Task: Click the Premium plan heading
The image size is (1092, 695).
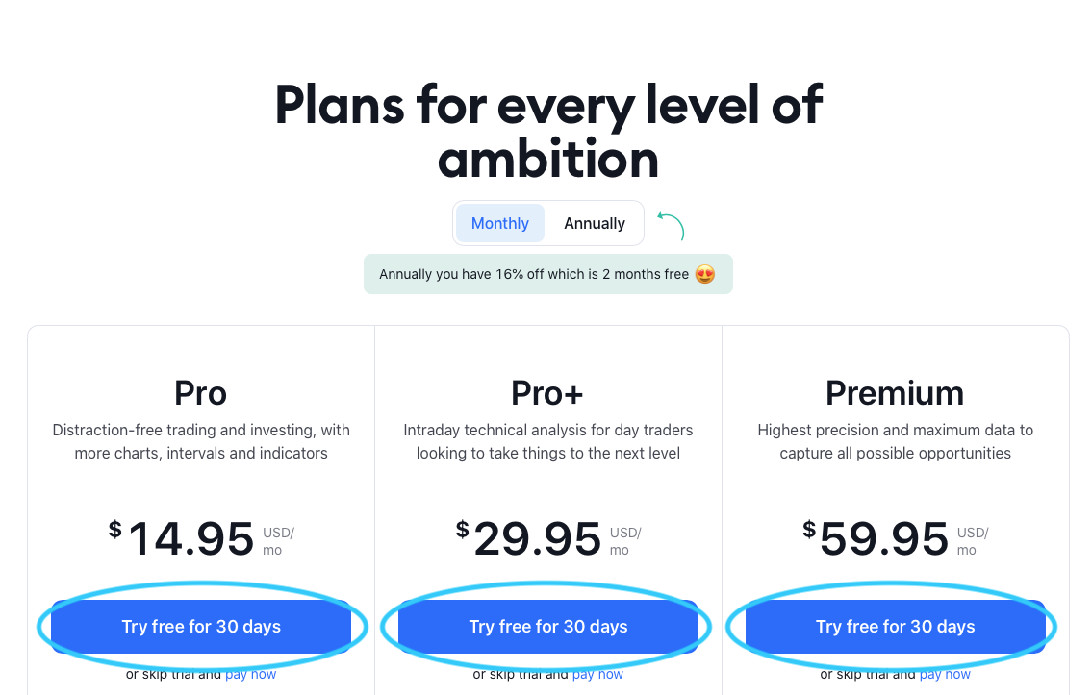Action: click(x=895, y=393)
